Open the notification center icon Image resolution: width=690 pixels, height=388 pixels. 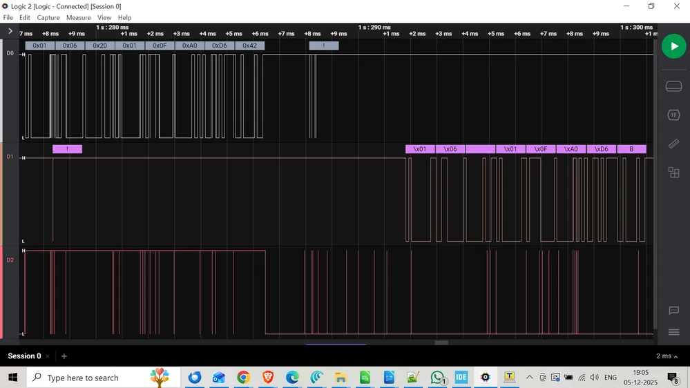pos(673,378)
